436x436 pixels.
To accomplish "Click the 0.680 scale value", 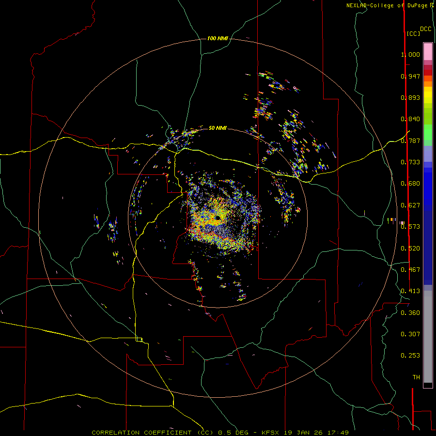I will coord(410,184).
